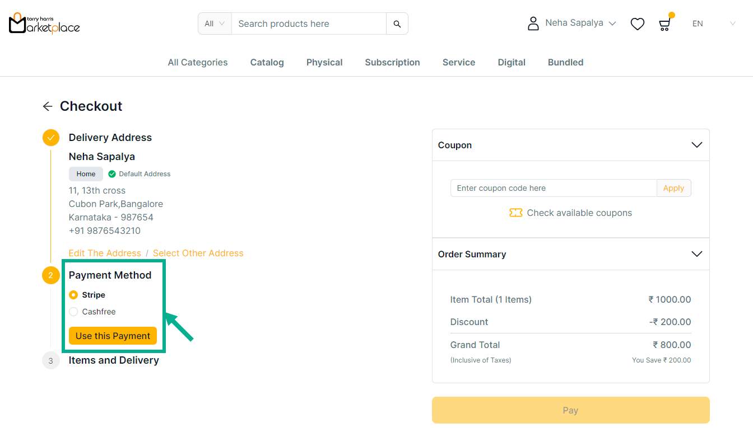The image size is (753, 428).
Task: Go back using the Checkout arrow
Action: tap(48, 106)
